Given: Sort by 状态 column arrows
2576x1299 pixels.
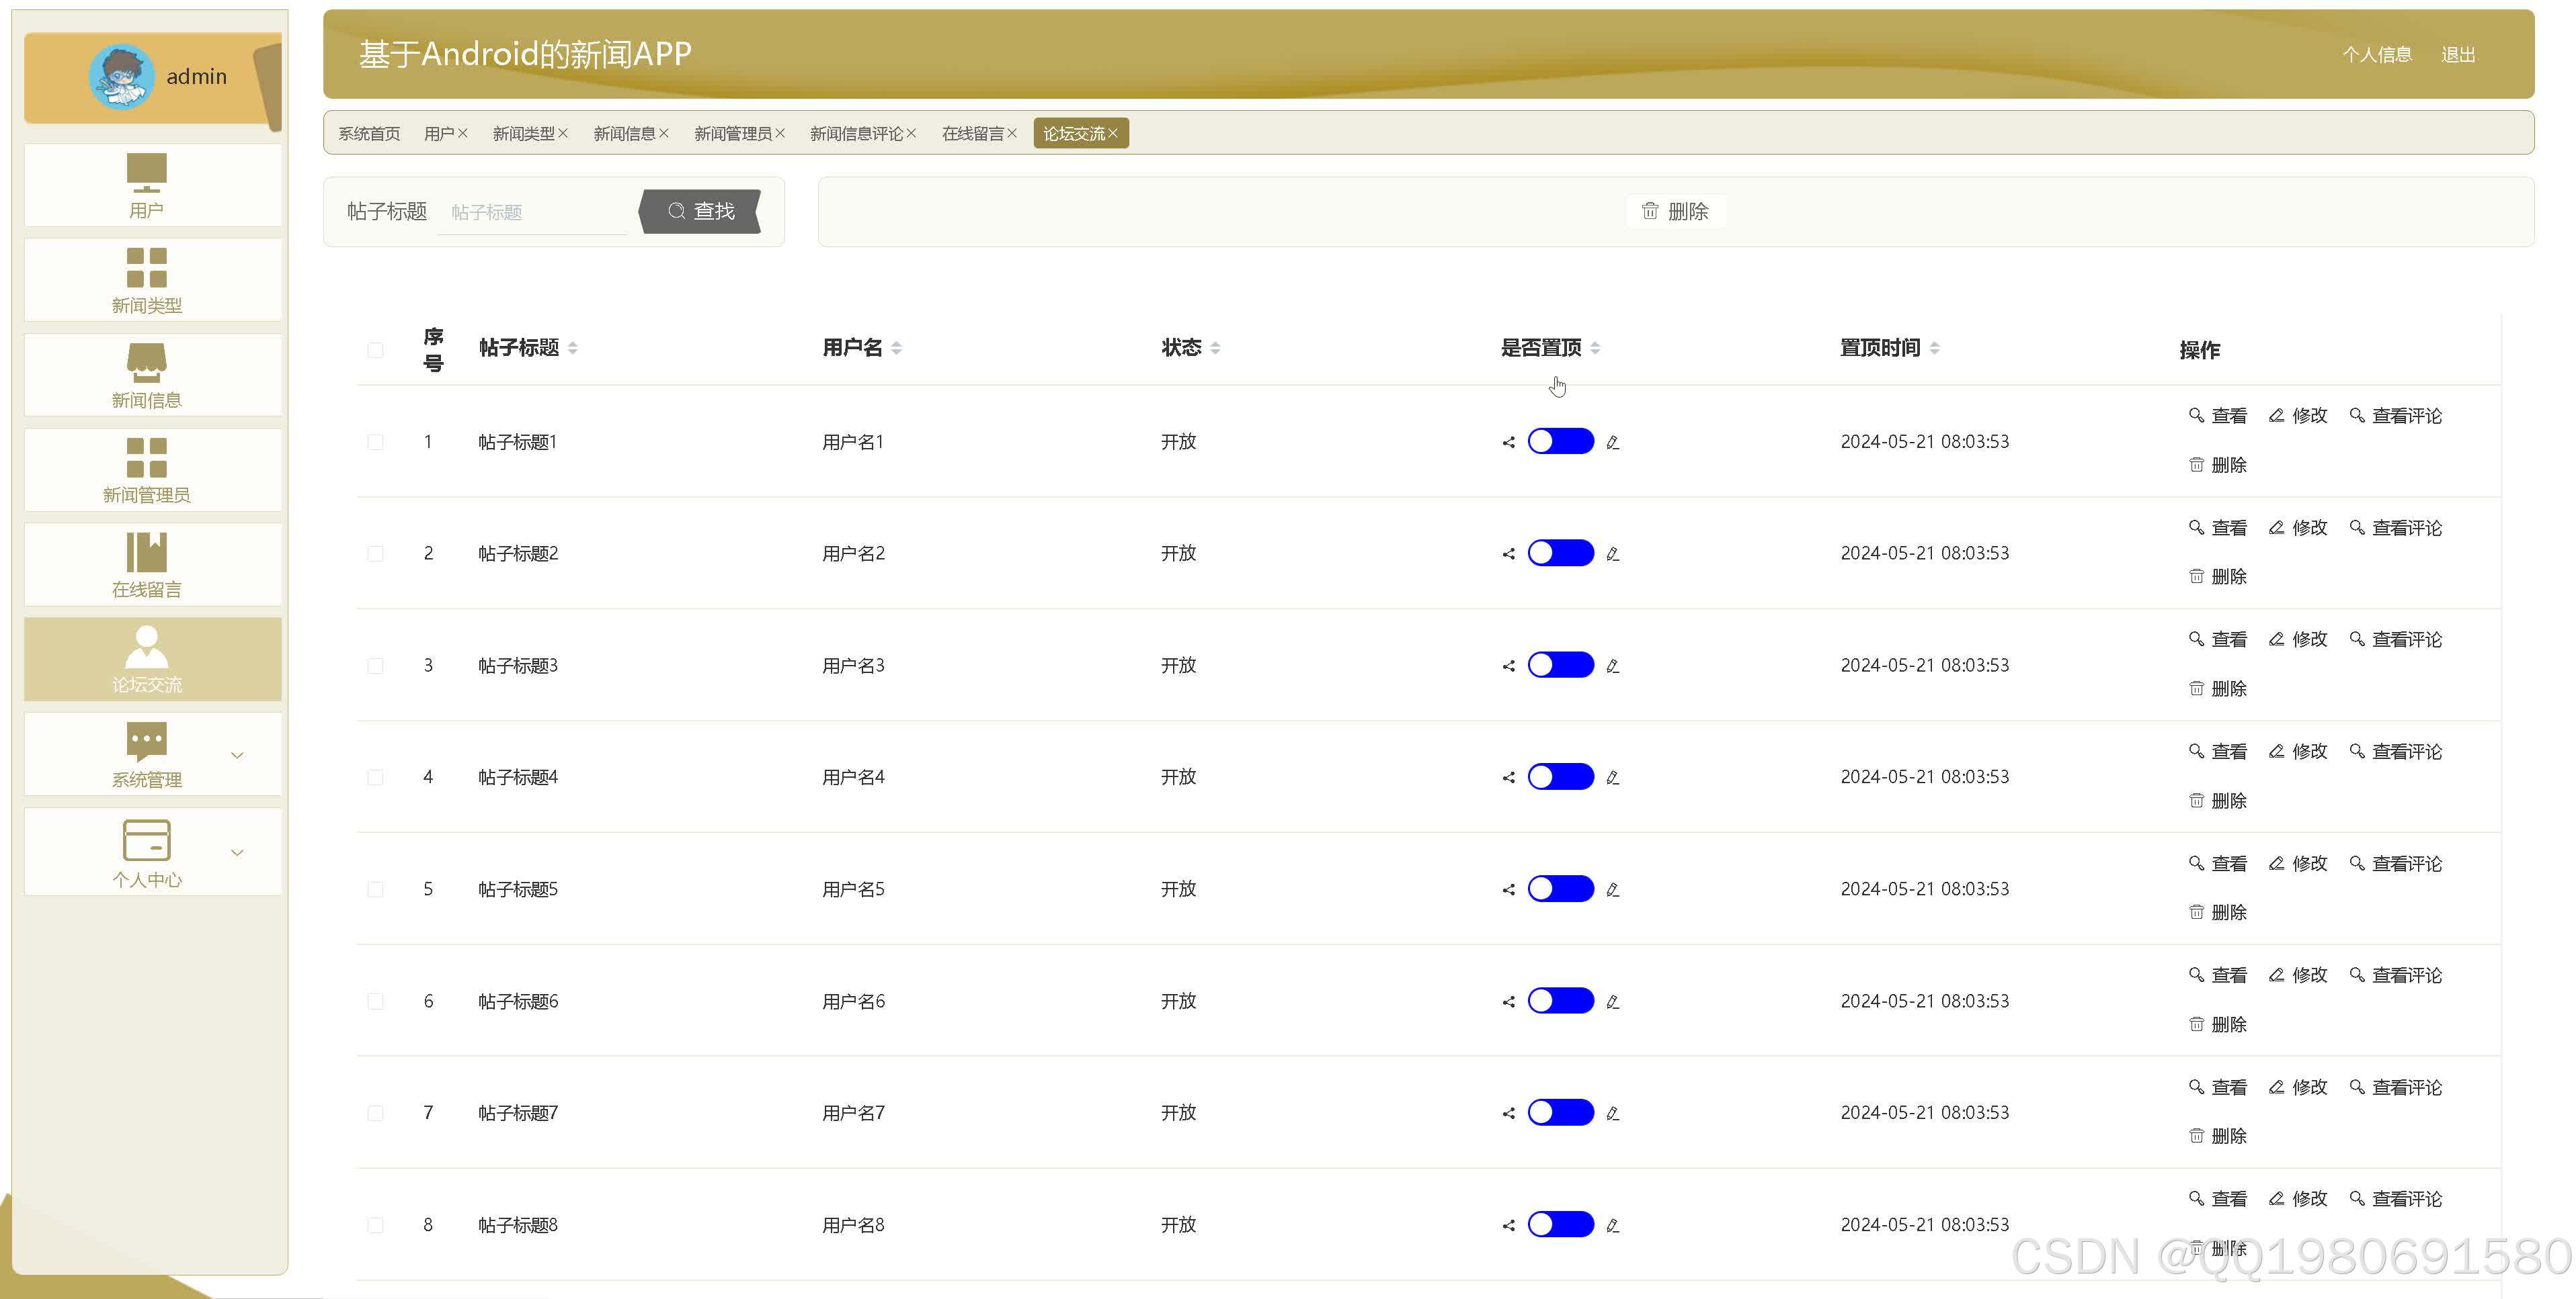Looking at the screenshot, I should pos(1216,348).
